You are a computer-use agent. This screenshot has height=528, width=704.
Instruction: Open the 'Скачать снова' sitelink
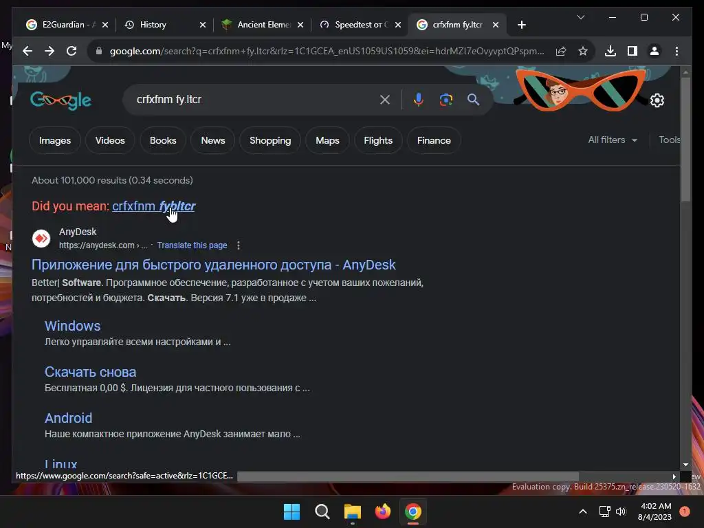pos(90,372)
